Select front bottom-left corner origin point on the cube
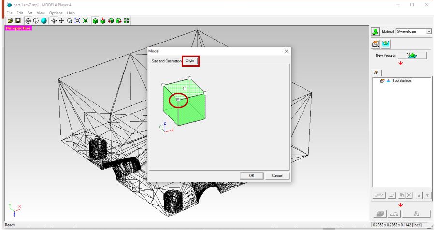The height and width of the screenshot is (230, 435). click(178, 100)
